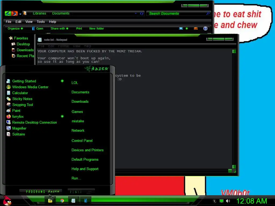Open the Tools menu in Explorer
Viewport: 275px width, 206px height.
point(41,21)
